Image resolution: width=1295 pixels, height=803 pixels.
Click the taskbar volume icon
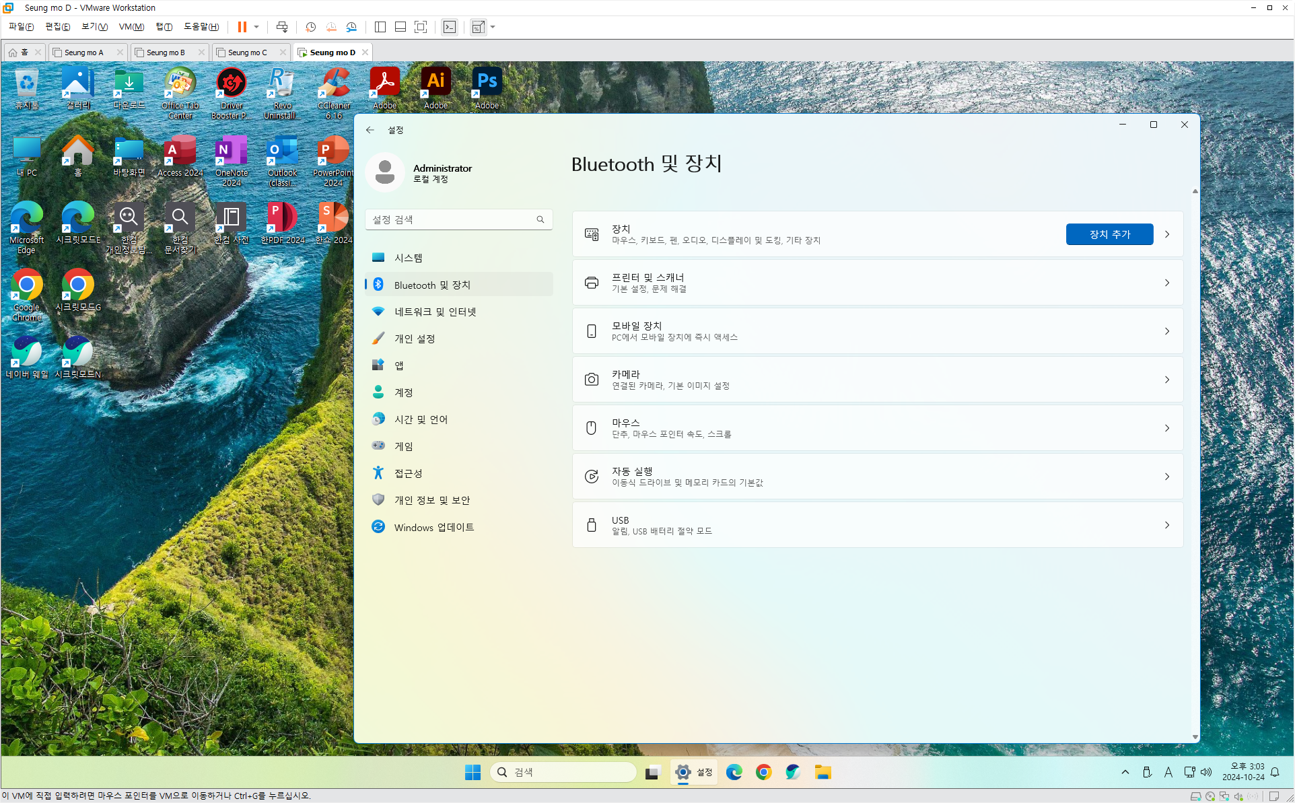(x=1206, y=772)
